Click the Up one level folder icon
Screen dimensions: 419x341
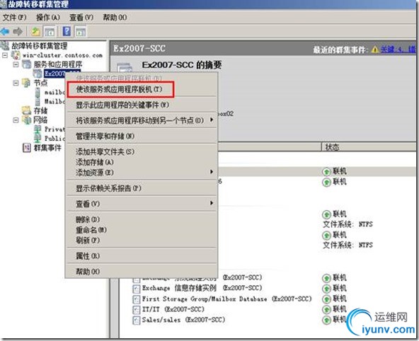pyautogui.click(x=36, y=32)
